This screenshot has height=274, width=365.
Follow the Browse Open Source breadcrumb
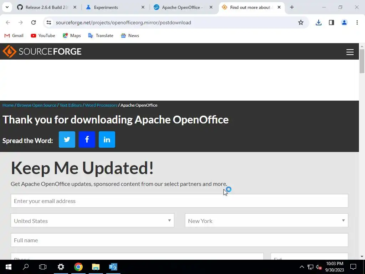[37, 105]
